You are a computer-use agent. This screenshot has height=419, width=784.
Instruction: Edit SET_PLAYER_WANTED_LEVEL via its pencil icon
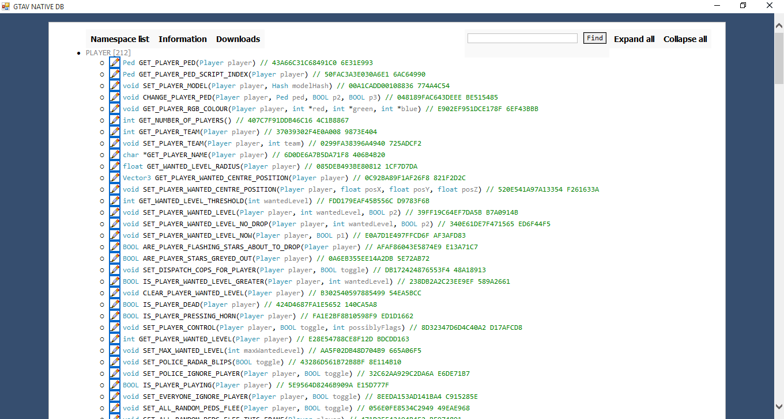(114, 212)
